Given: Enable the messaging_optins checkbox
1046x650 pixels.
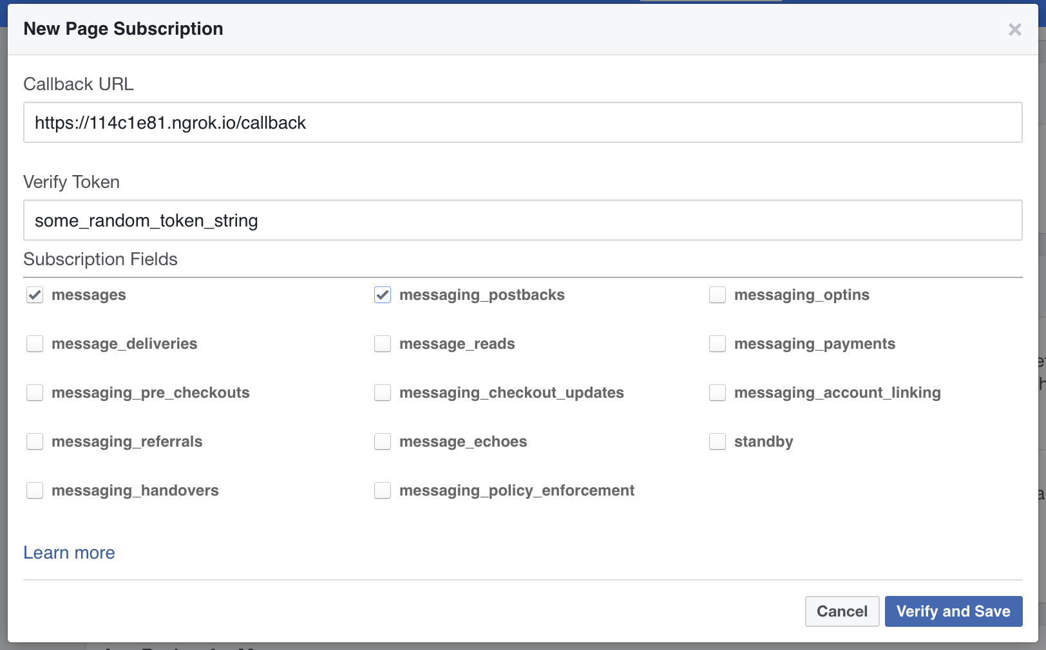Looking at the screenshot, I should 718,295.
